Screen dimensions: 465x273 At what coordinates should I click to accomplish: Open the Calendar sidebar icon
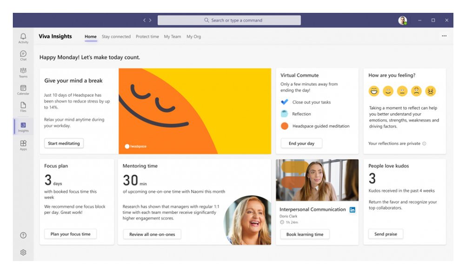(23, 88)
